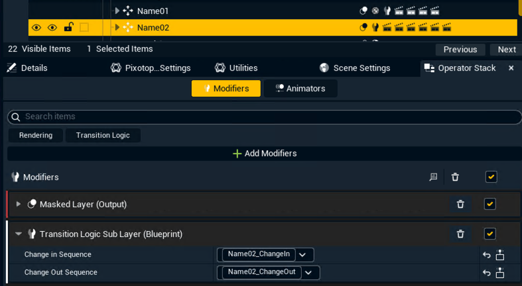Click the 1 Selected Items status text
This screenshot has height=286, width=522.
pos(120,49)
